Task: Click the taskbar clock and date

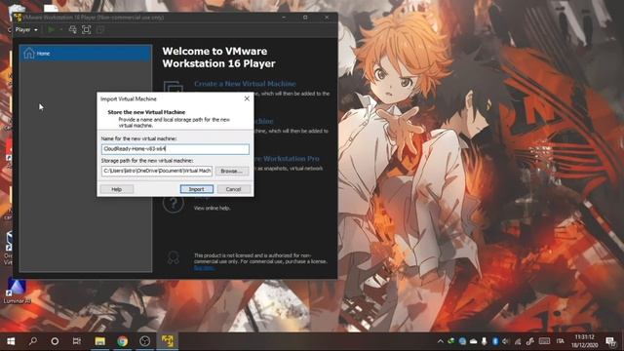Action: coord(585,341)
